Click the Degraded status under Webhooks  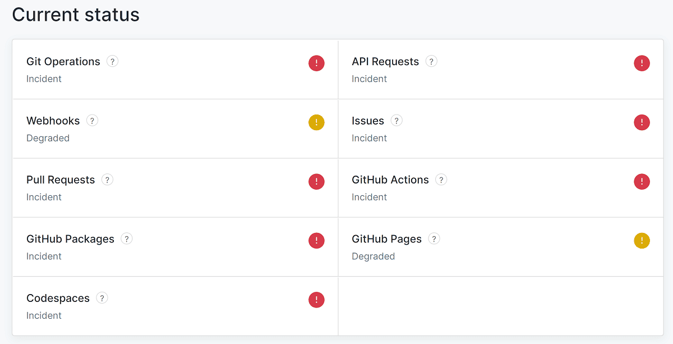pyautogui.click(x=48, y=138)
